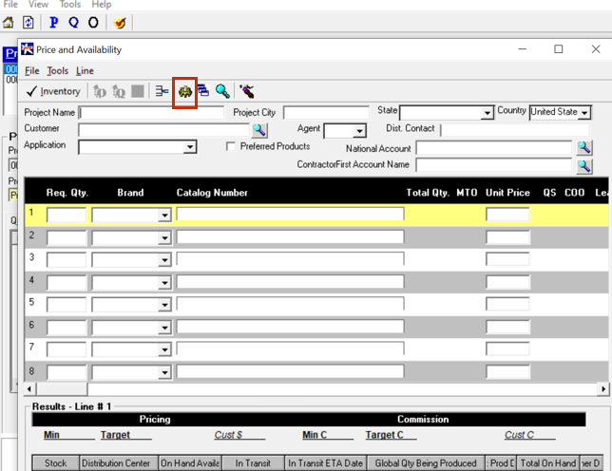Screen dimensions: 612x471
Task: Click the refresh document icon in main toolbar
Action: 29,22
